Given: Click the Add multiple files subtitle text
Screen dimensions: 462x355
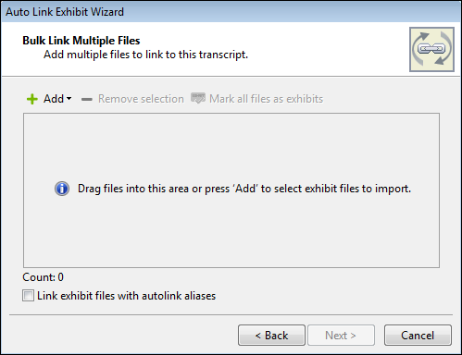Looking at the screenshot, I should [x=145, y=55].
